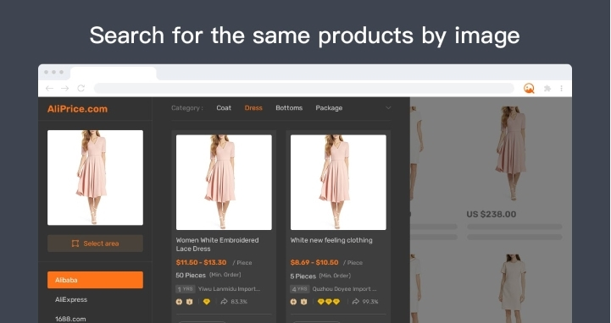
Task: Click the Yiwu Lanmidu Import supplier name
Action: coord(229,289)
